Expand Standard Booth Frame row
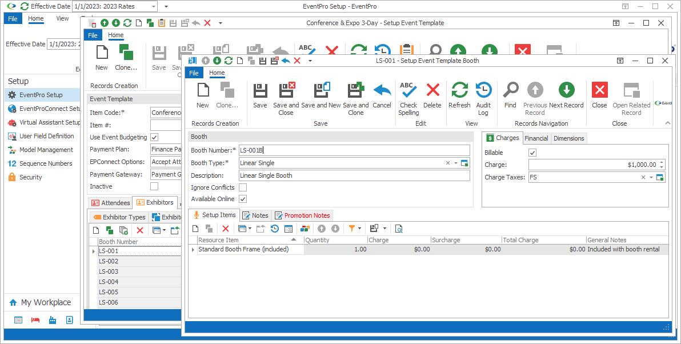This screenshot has width=681, height=344. [x=193, y=249]
